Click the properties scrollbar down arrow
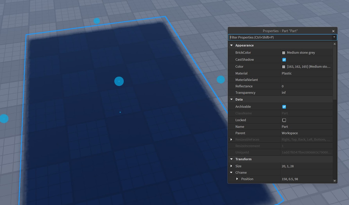 [335, 181]
